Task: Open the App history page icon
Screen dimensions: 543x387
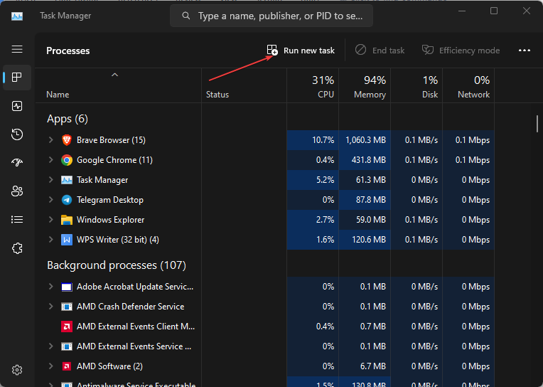Action: (17, 134)
